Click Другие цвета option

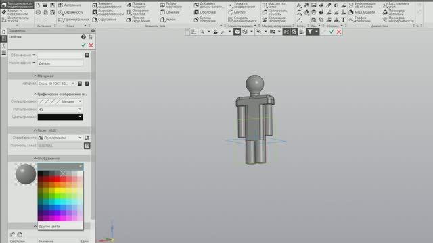(x=49, y=227)
